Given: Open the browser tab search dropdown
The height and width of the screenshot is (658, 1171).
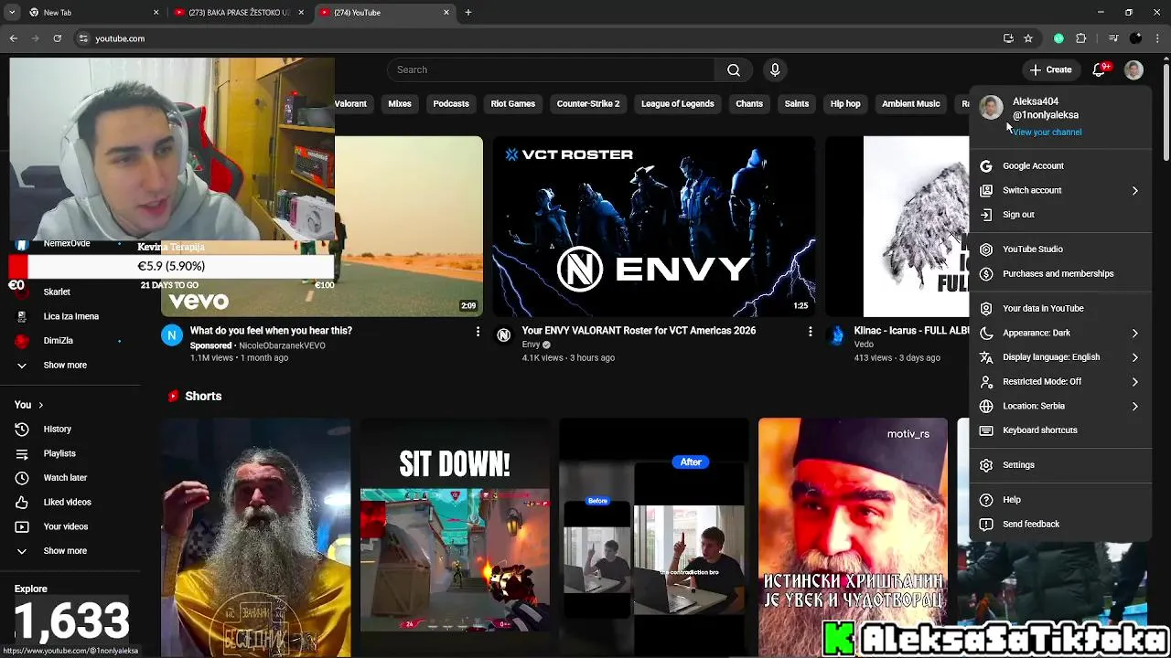Looking at the screenshot, I should click(12, 12).
